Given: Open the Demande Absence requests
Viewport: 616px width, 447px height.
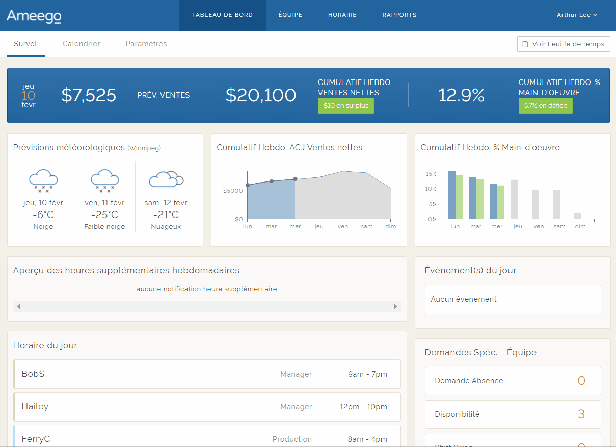Looking at the screenshot, I should click(x=513, y=381).
